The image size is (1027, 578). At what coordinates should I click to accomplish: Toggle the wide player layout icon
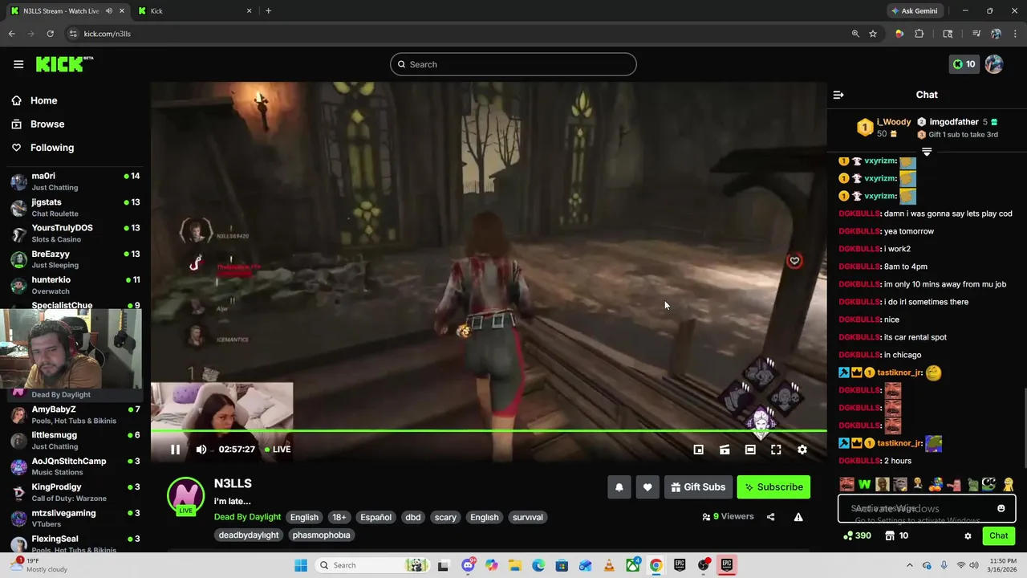coord(750,450)
